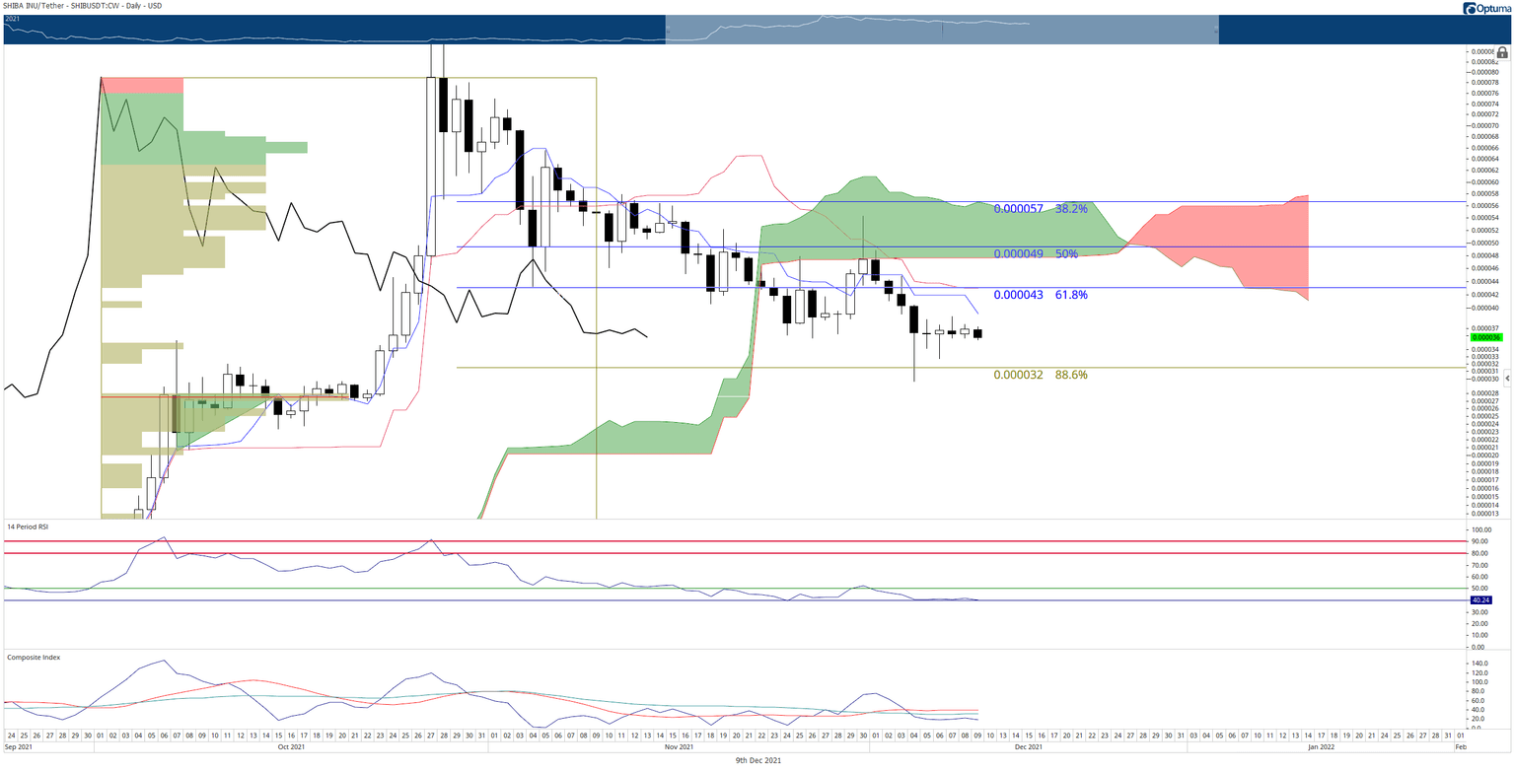Click the 9th Dec 2021 date label
The image size is (1515, 772).
click(760, 761)
